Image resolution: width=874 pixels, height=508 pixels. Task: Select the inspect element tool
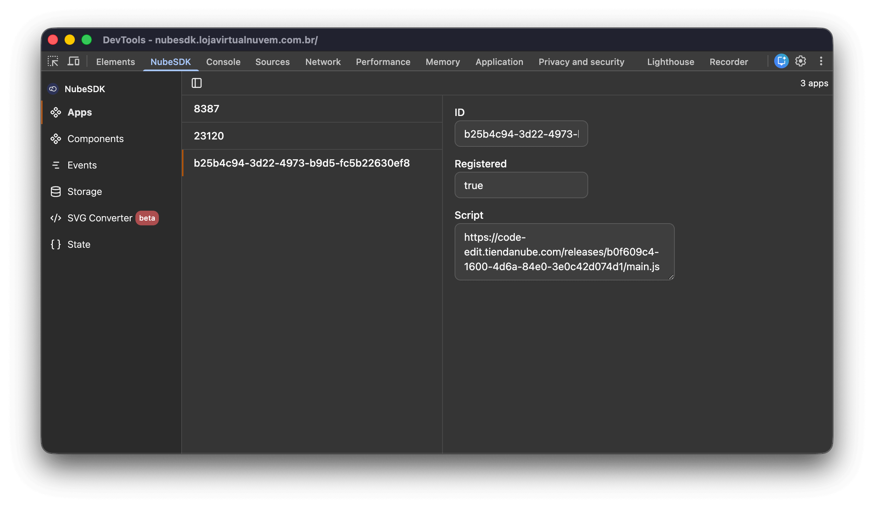pos(53,61)
